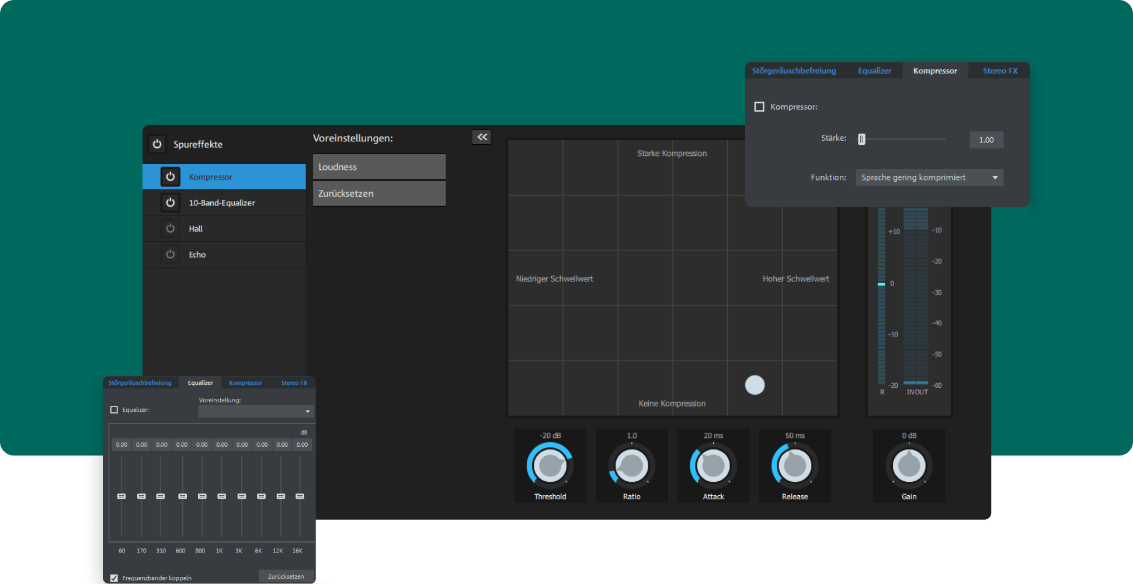Screen dimensions: 1133x584
Task: Click the Zurücksetzen button in the Equalizer panel
Action: coord(286,576)
